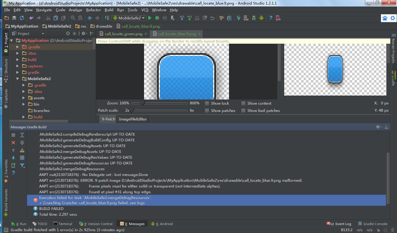Viewport: 397px width, 233px height.
Task: Click the Undo arrow in toolbar
Action: (x=32, y=18)
